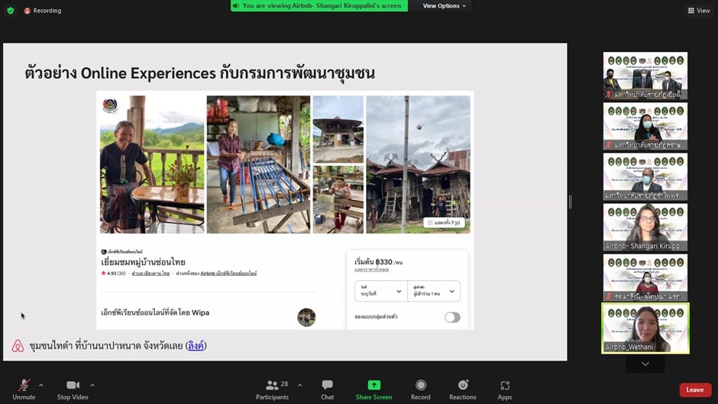The image size is (718, 404).
Task: Click the red Leave button
Action: click(x=695, y=389)
